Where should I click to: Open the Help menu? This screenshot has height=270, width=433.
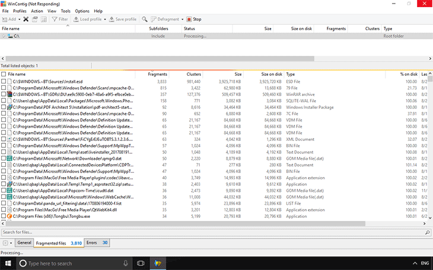pos(98,11)
